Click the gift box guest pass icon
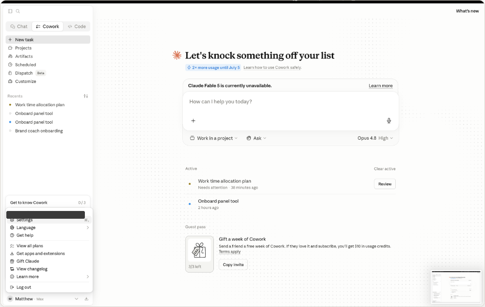485x307 pixels. pyautogui.click(x=199, y=250)
